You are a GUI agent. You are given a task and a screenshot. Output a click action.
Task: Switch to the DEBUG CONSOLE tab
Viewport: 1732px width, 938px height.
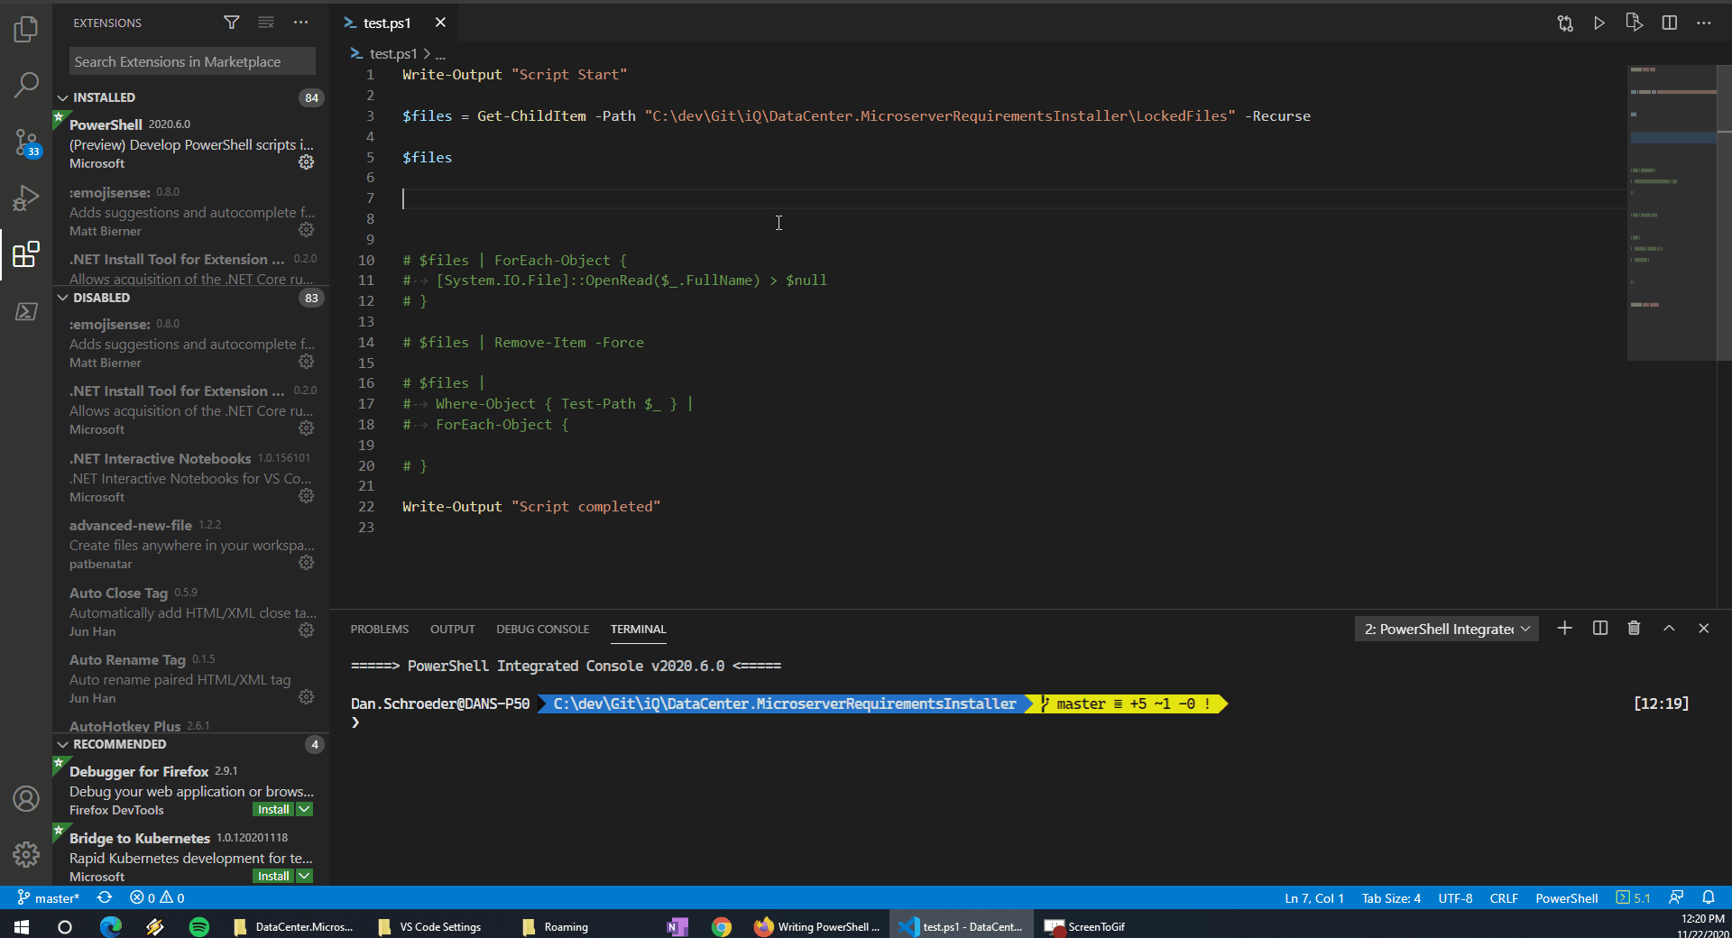(x=542, y=630)
